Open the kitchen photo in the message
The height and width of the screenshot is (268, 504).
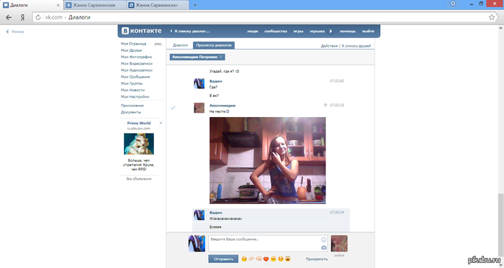[x=267, y=160]
